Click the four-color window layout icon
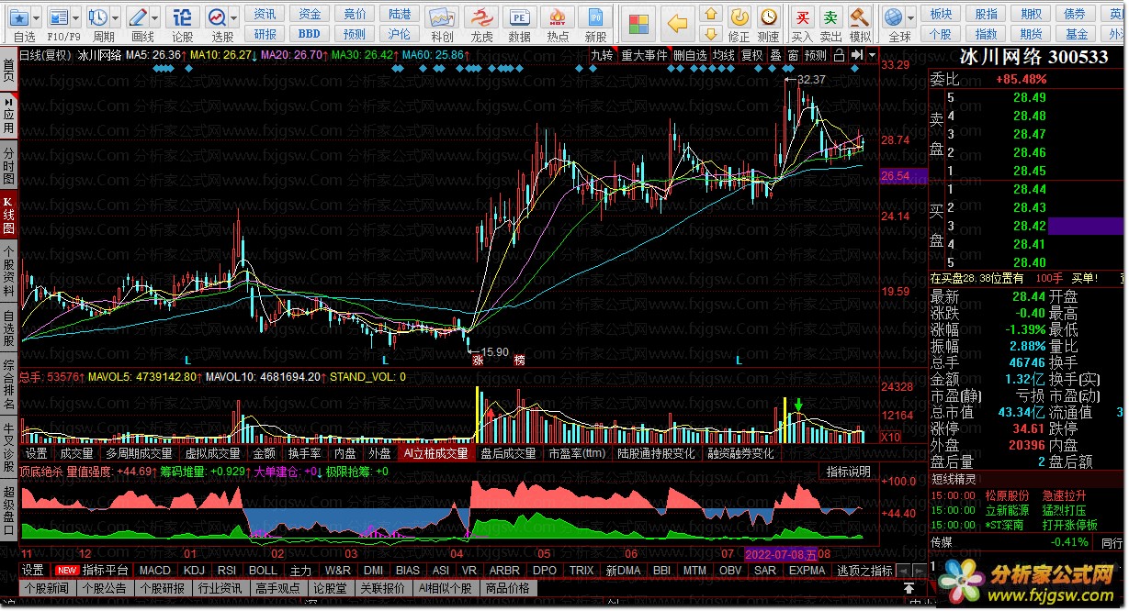The width and height of the screenshot is (1129, 611). [638, 23]
